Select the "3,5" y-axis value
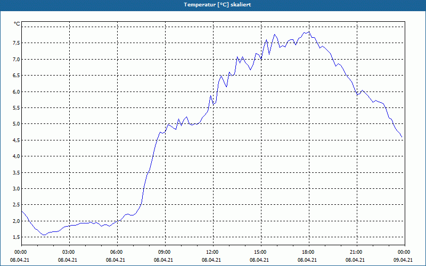Viewport: 426px width, 266px height. pos(17,172)
